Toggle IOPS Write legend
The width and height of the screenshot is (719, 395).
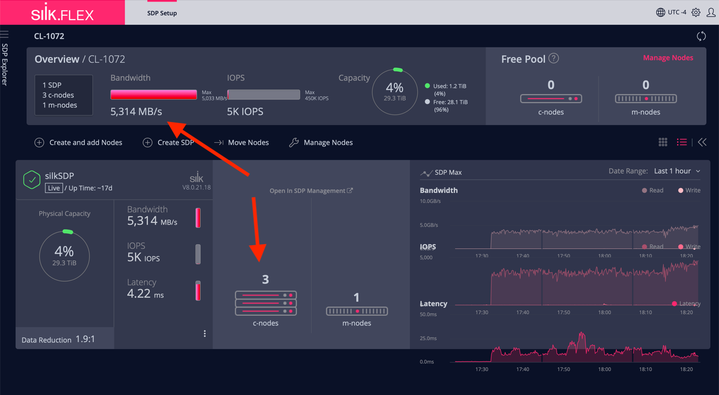coord(689,247)
